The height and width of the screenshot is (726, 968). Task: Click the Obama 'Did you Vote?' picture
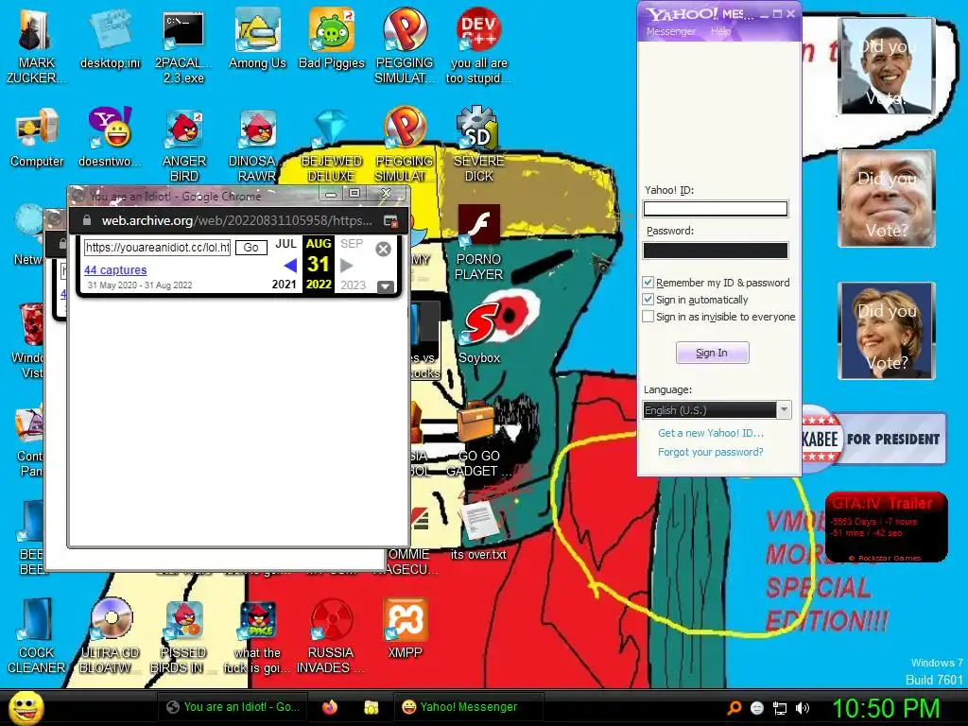tap(887, 66)
